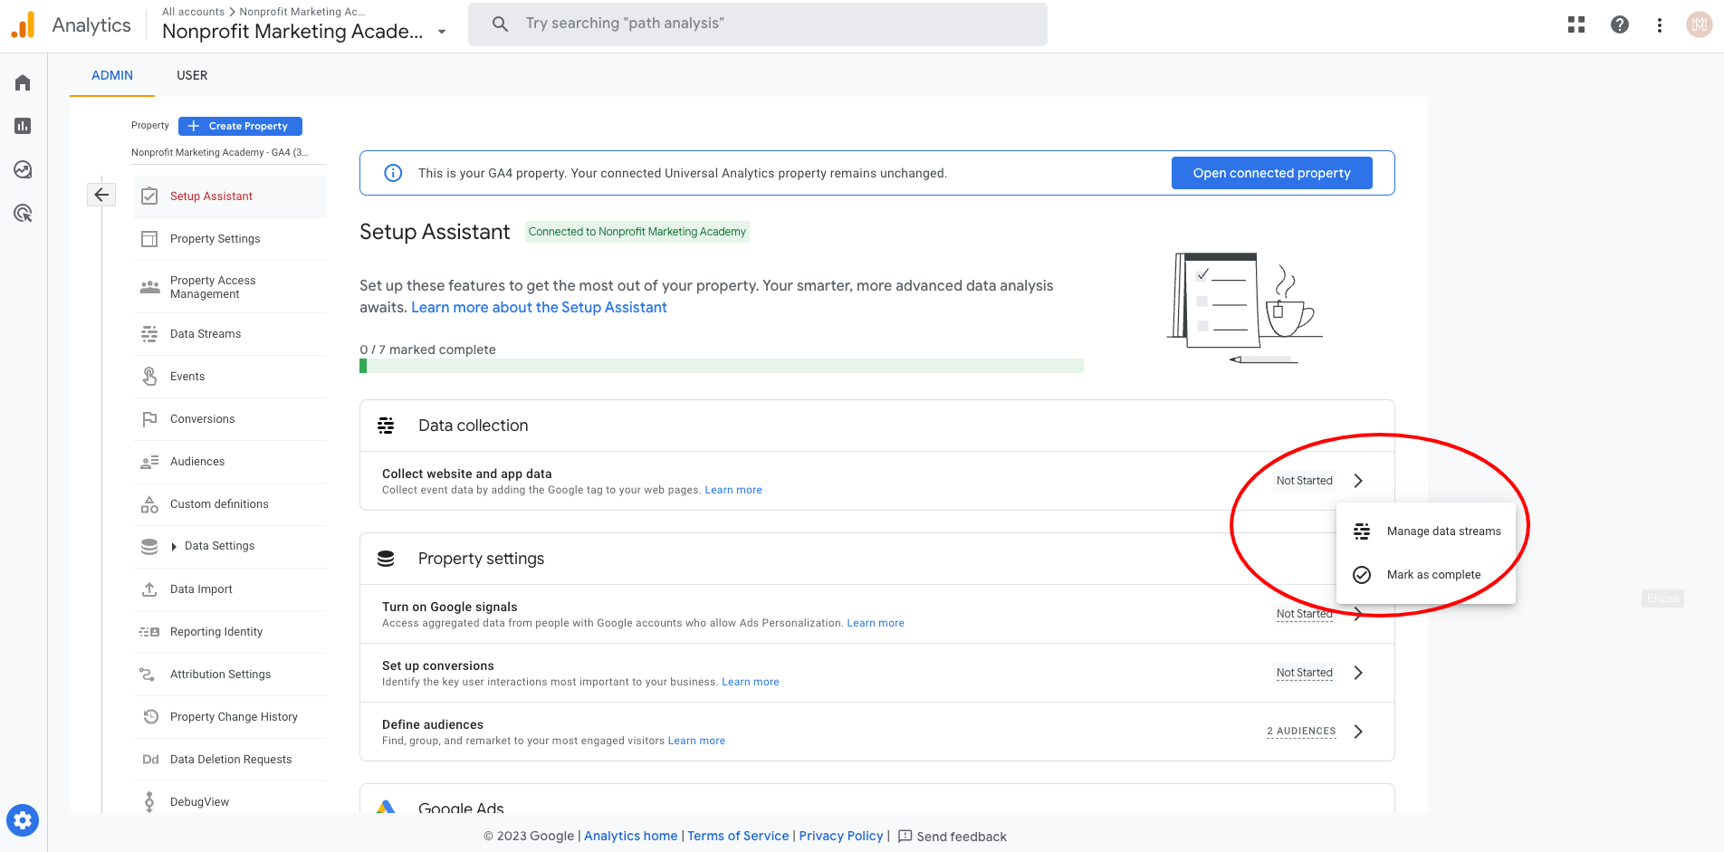
Task: Select Mark as complete option
Action: 1433,575
